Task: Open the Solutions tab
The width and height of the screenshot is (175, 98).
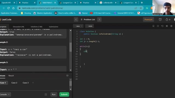Action: click(x=36, y=27)
